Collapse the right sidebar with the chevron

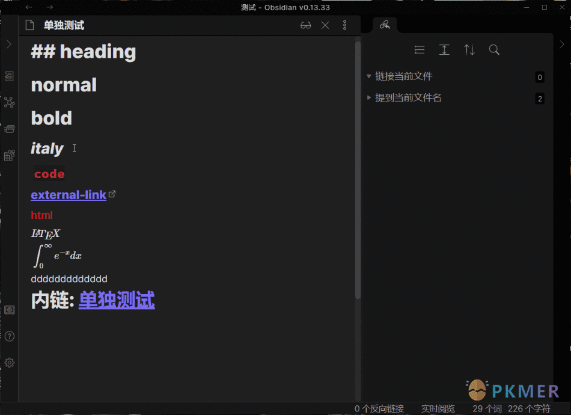(x=562, y=45)
